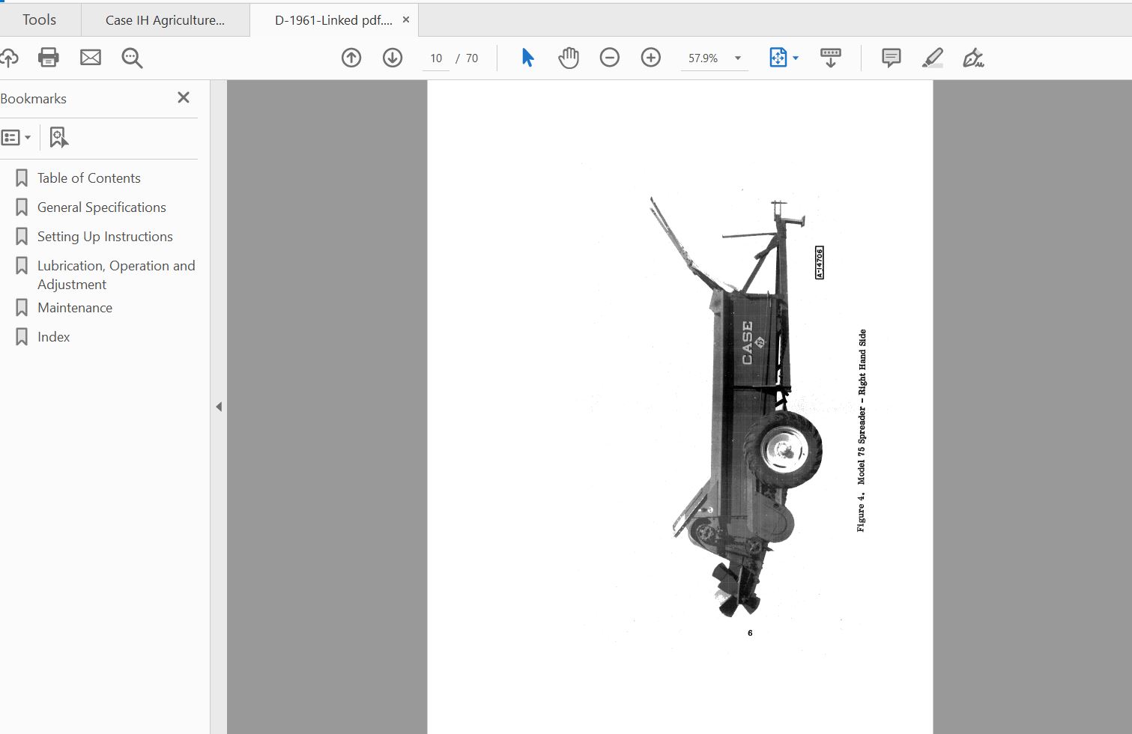Open the Find text magnifier tool
This screenshot has width=1132, height=734.
tap(132, 58)
